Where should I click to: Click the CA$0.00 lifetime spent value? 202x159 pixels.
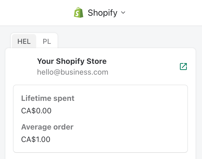[x=36, y=111]
